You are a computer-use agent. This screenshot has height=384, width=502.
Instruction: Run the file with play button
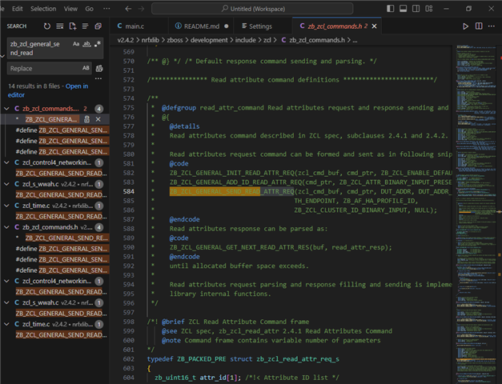tap(466, 26)
